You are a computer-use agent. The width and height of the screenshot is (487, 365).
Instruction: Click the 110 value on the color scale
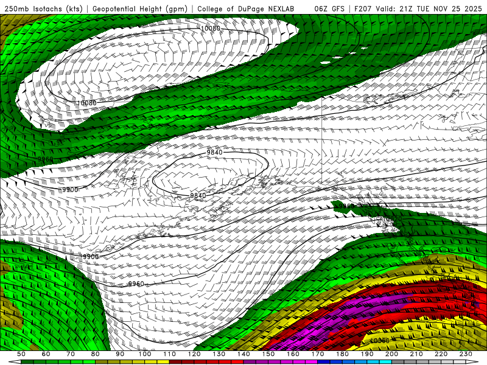pyautogui.click(x=170, y=354)
